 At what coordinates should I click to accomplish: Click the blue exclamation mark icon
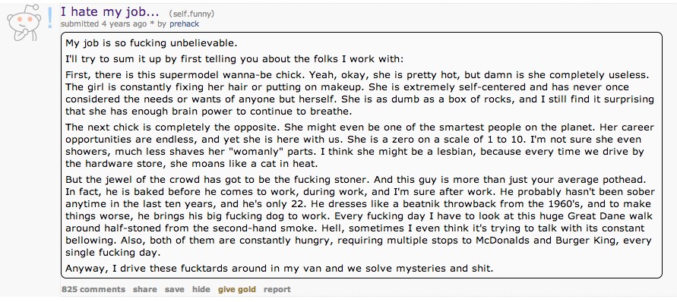click(x=50, y=17)
